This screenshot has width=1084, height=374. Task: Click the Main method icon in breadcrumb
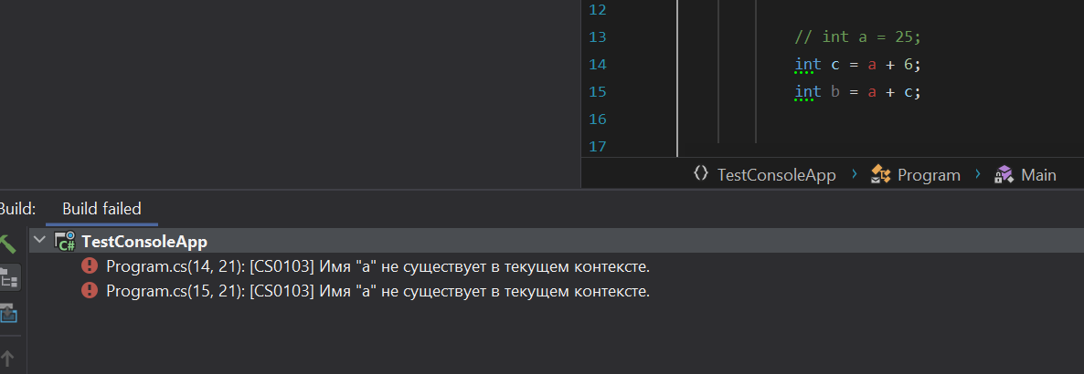click(x=1004, y=174)
